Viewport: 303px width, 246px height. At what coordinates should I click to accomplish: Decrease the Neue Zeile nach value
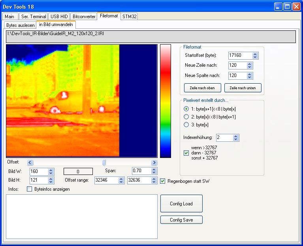point(250,67)
